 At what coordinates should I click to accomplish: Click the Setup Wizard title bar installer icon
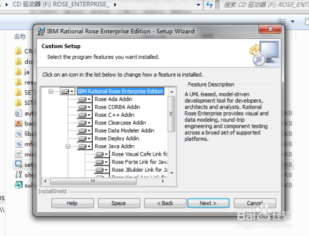click(x=41, y=32)
